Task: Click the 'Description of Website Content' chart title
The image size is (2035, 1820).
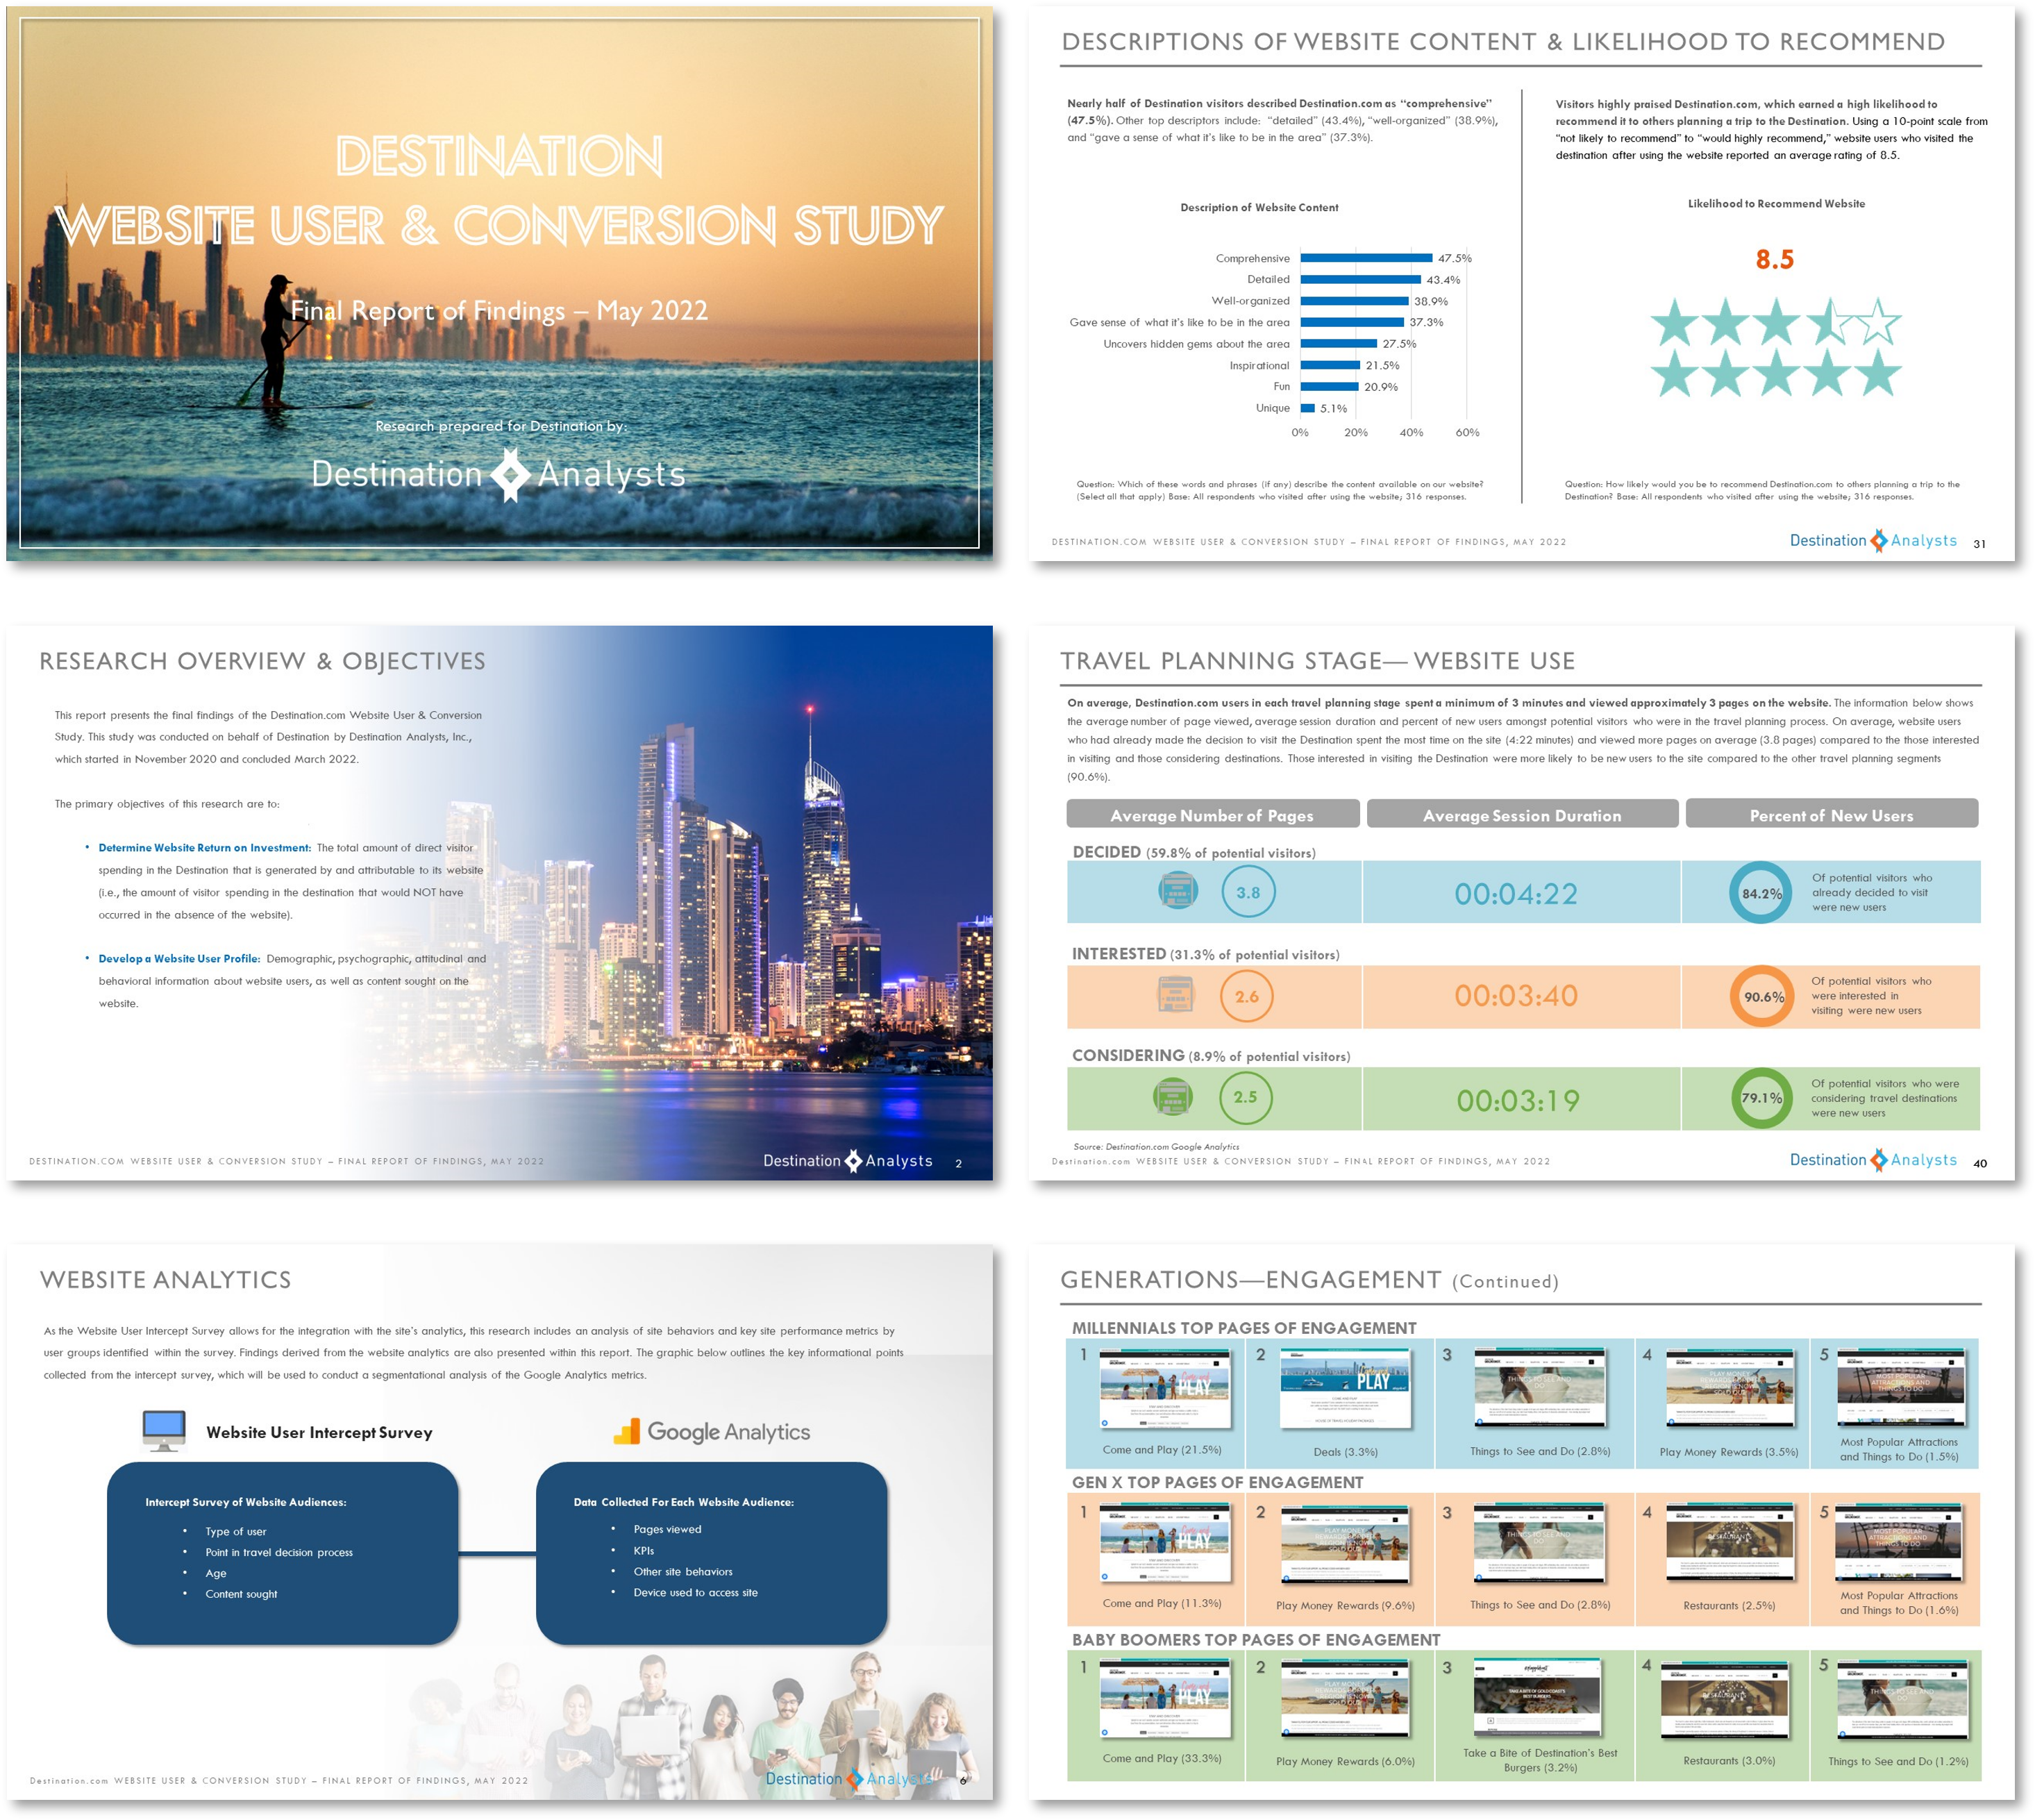Action: pyautogui.click(x=1259, y=207)
